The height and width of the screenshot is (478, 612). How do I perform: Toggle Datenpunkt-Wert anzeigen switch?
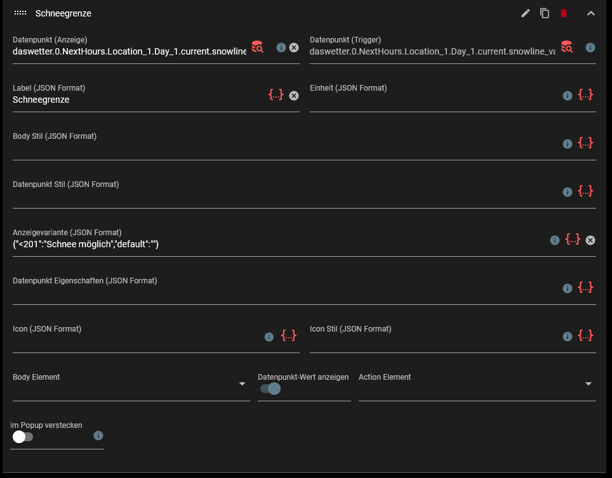pyautogui.click(x=270, y=389)
